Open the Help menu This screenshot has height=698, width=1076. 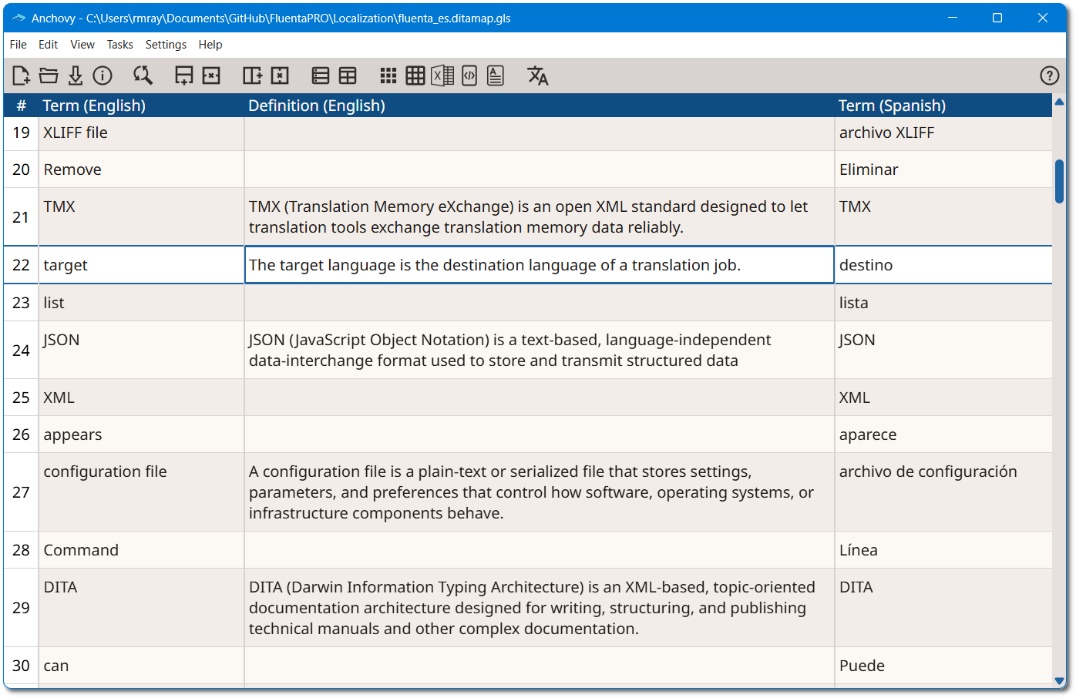[x=210, y=45]
